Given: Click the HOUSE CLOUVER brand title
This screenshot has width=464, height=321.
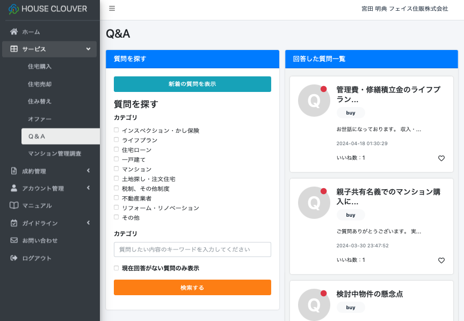Looking at the screenshot, I should [54, 9].
